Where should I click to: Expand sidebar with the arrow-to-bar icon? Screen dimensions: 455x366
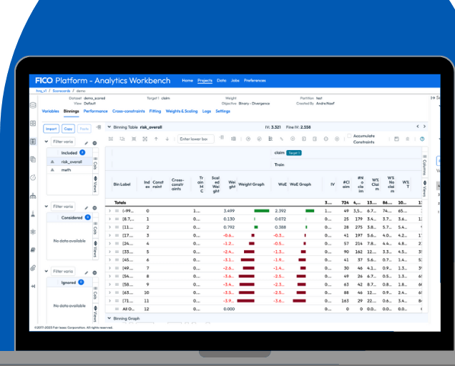(33, 286)
